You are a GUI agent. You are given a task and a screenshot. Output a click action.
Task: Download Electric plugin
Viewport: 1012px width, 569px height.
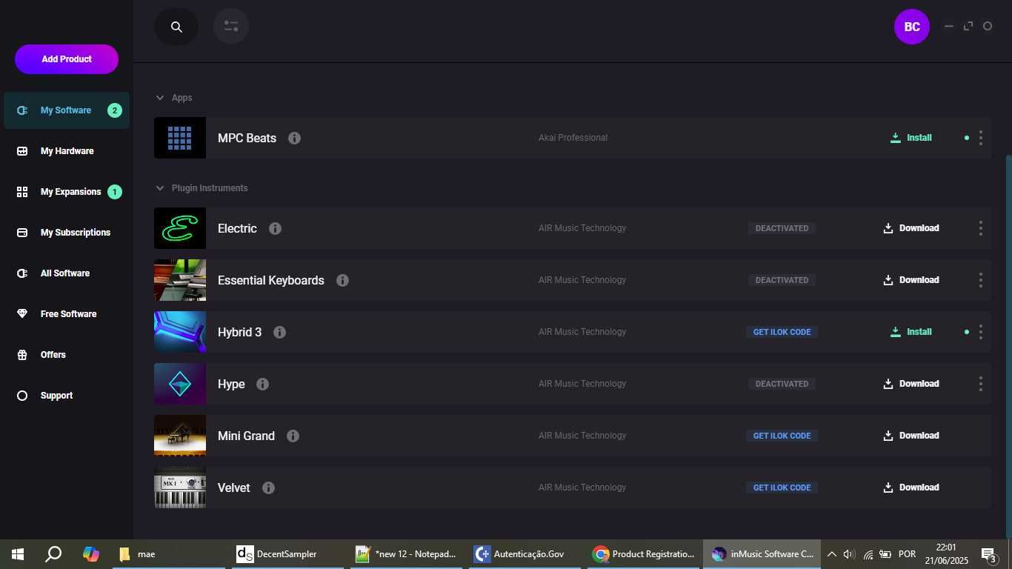click(911, 228)
